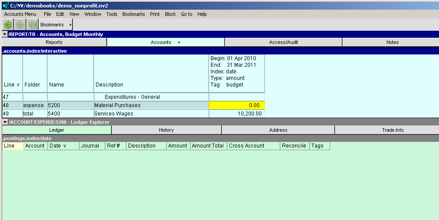439x220 pixels.
Task: Open the Block menu
Action: pyautogui.click(x=170, y=14)
